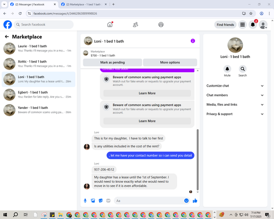Open the Chrome profile icon
This screenshot has width=274, height=219.
point(261,13)
